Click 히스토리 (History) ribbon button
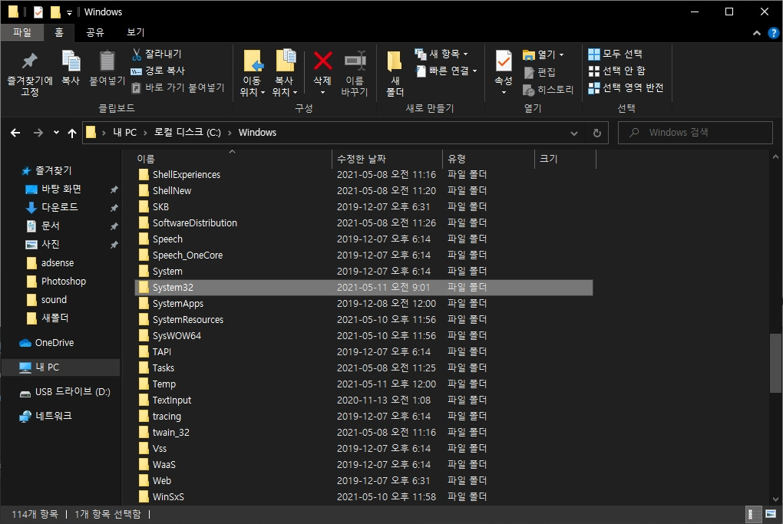The width and height of the screenshot is (783, 524). (548, 90)
